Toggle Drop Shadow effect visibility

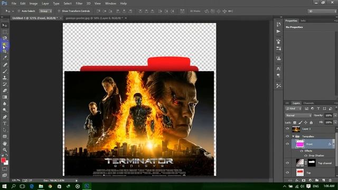pos(306,156)
